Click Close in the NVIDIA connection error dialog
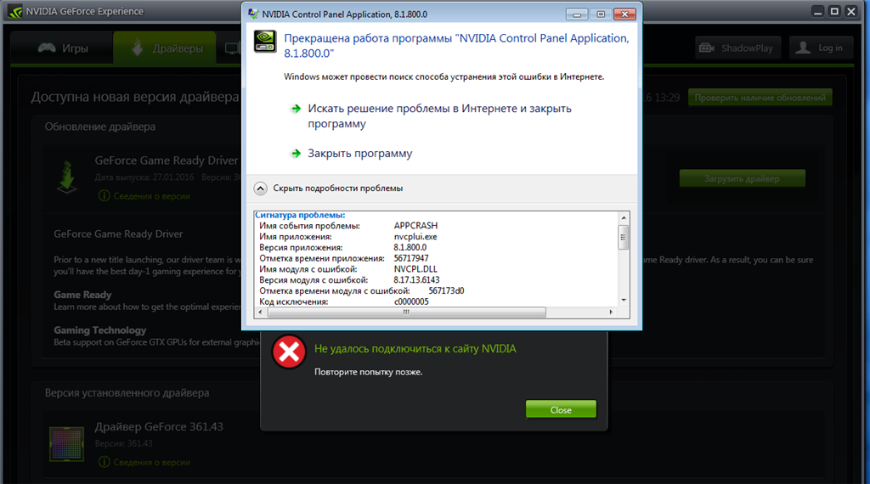870x484 pixels. coord(561,410)
